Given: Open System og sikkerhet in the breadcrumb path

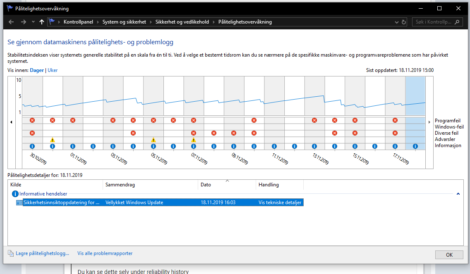Looking at the screenshot, I should point(124,22).
